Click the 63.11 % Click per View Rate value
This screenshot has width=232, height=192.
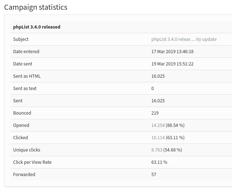pyautogui.click(x=159, y=162)
